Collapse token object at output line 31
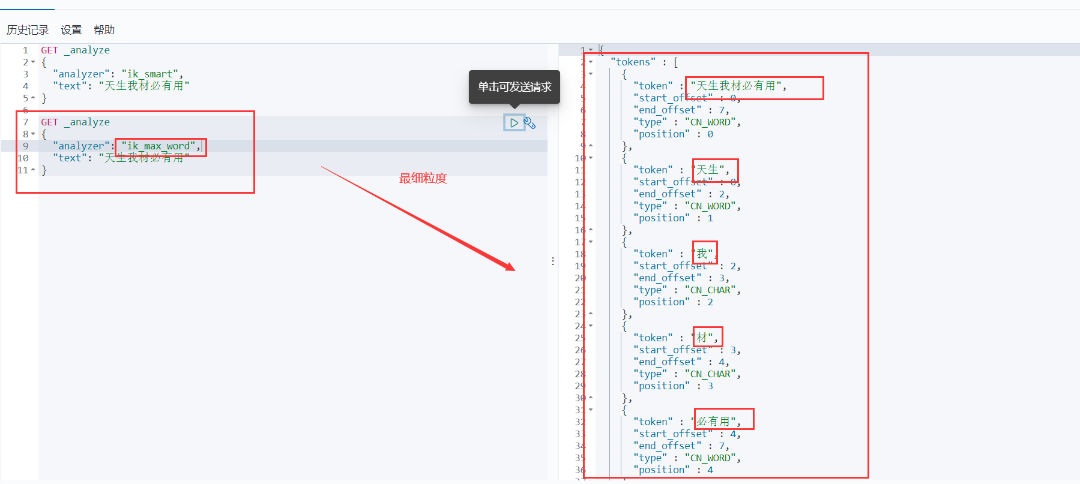 591,410
